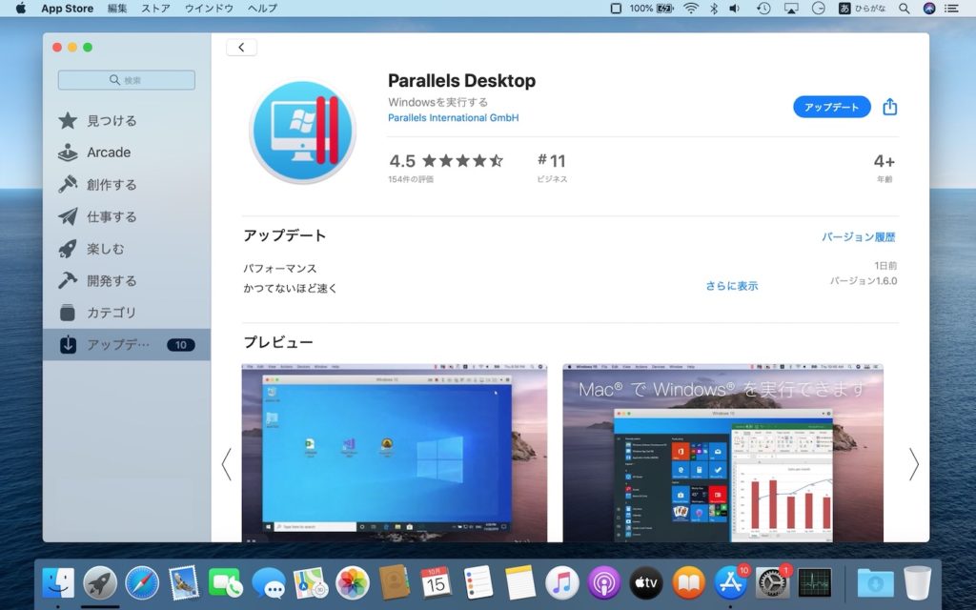
Task: Open Messages in the Dock
Action: point(269,584)
